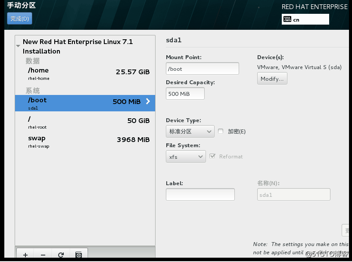The height and width of the screenshot is (262, 352).
Task: Toggle the Reformat checkbox
Action: click(x=212, y=156)
